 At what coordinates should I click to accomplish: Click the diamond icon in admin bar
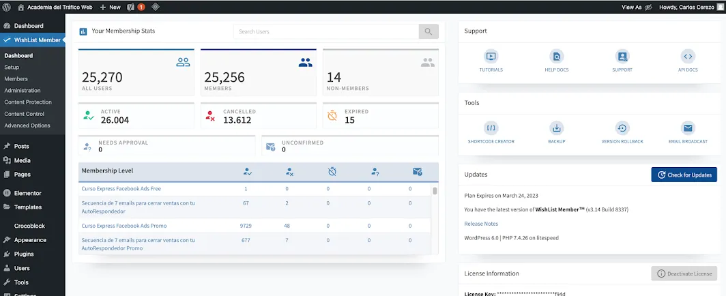click(x=156, y=7)
